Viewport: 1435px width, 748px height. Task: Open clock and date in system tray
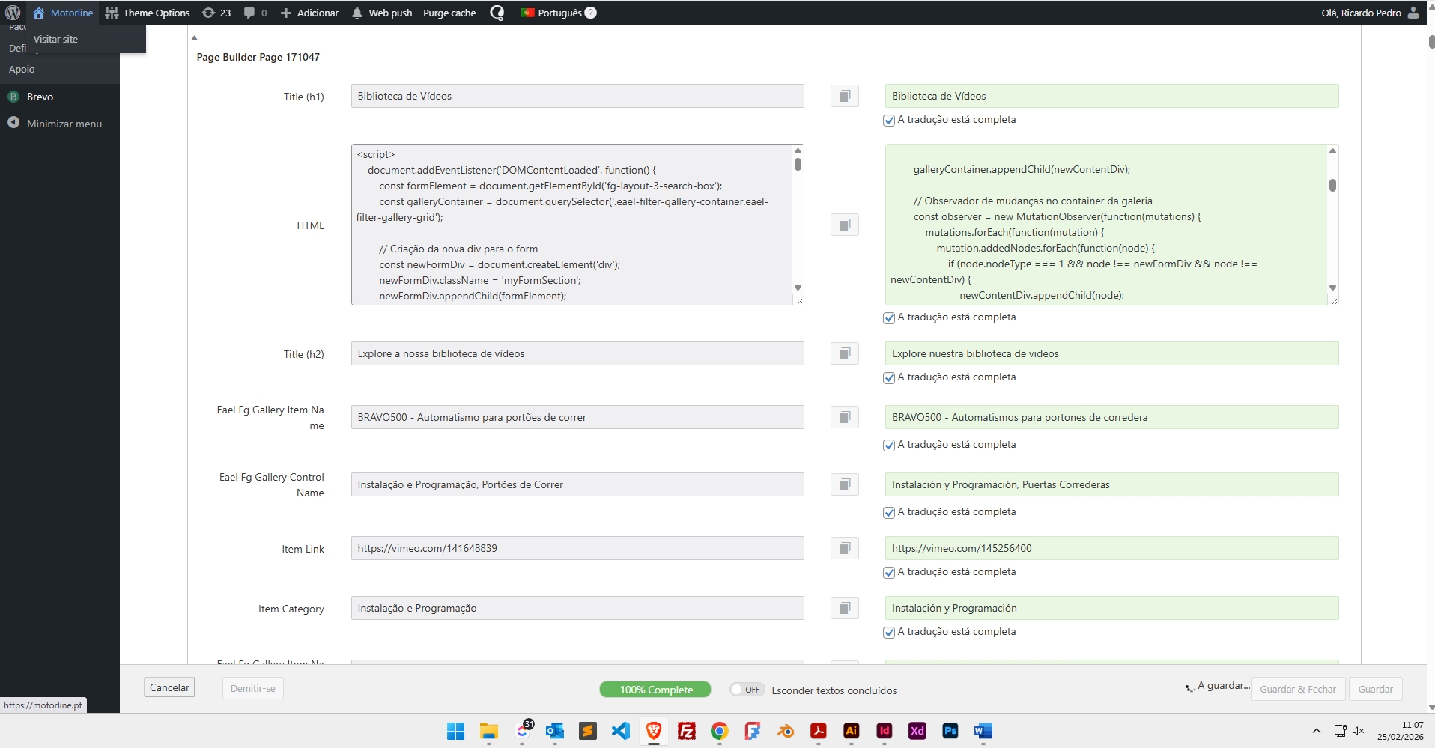(x=1400, y=731)
